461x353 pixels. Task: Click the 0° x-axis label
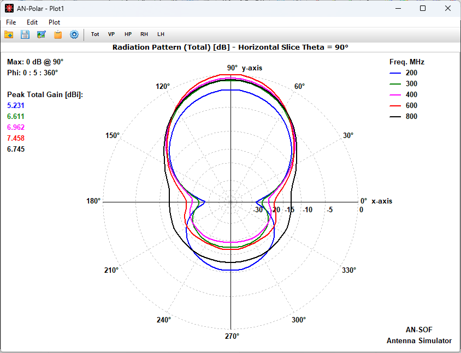point(376,201)
